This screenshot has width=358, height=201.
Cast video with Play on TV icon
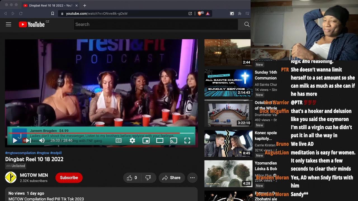pos(173,141)
